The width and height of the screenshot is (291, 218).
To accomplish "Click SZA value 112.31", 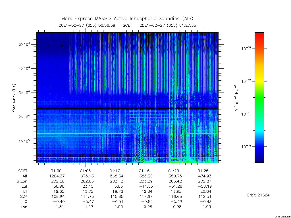I will tap(205, 196).
